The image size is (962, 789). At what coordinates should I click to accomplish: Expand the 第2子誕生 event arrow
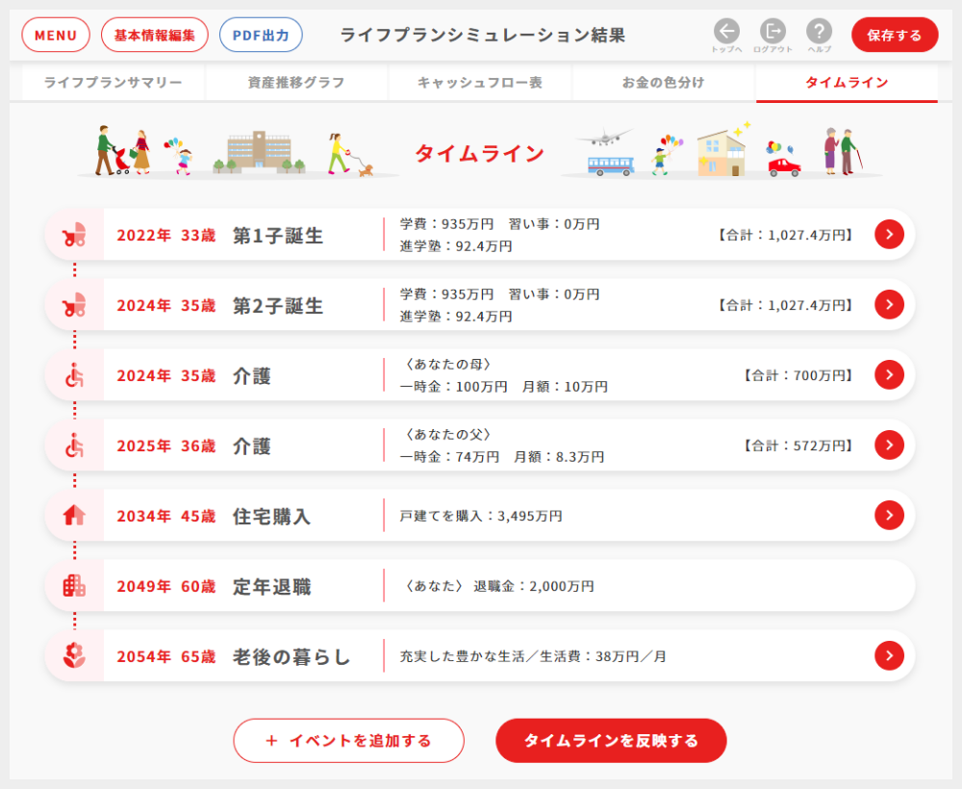coord(889,304)
